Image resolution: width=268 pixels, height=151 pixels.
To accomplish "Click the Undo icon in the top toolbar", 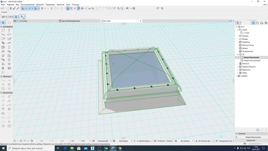I will [3, 8].
